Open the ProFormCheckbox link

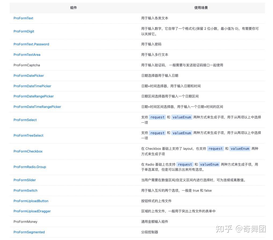pyautogui.click(x=28, y=151)
